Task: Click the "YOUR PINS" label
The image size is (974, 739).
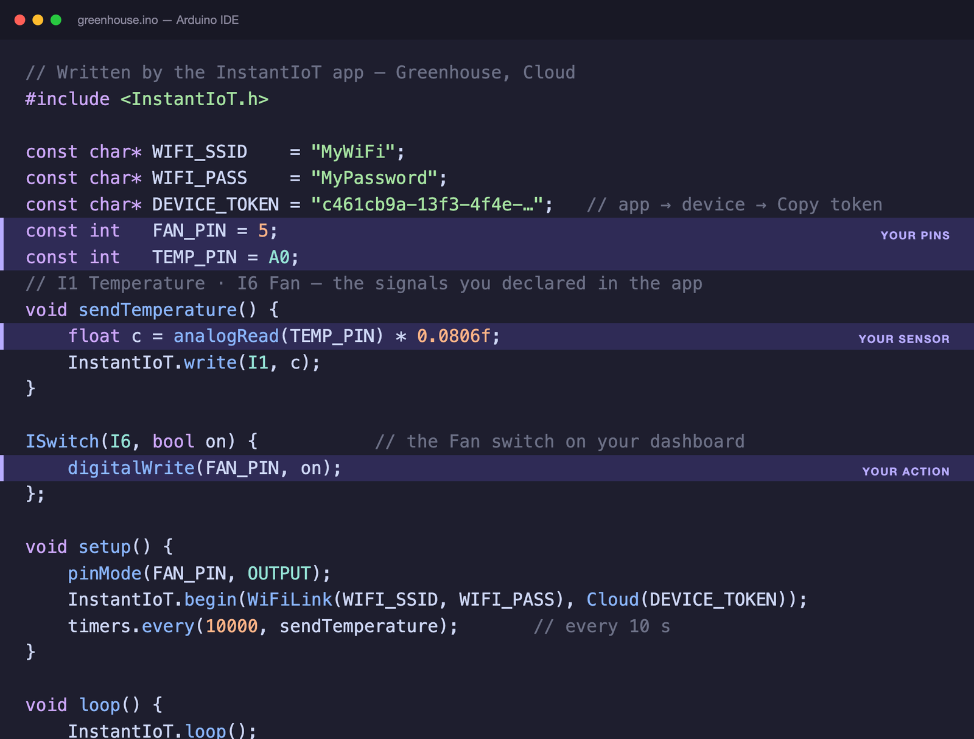Action: click(x=915, y=235)
